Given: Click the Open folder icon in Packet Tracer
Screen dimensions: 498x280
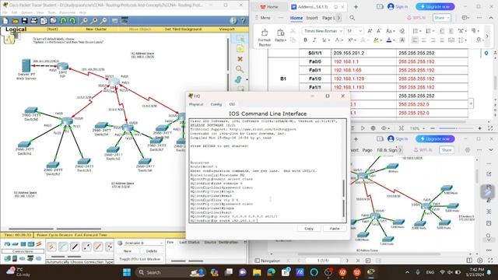Looking at the screenshot, I should coord(15,21).
